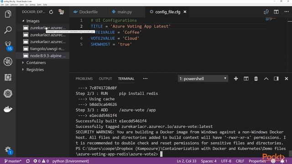Open the Help menu
Image resolution: width=292 pixels, height=164 pixels.
point(45,5)
